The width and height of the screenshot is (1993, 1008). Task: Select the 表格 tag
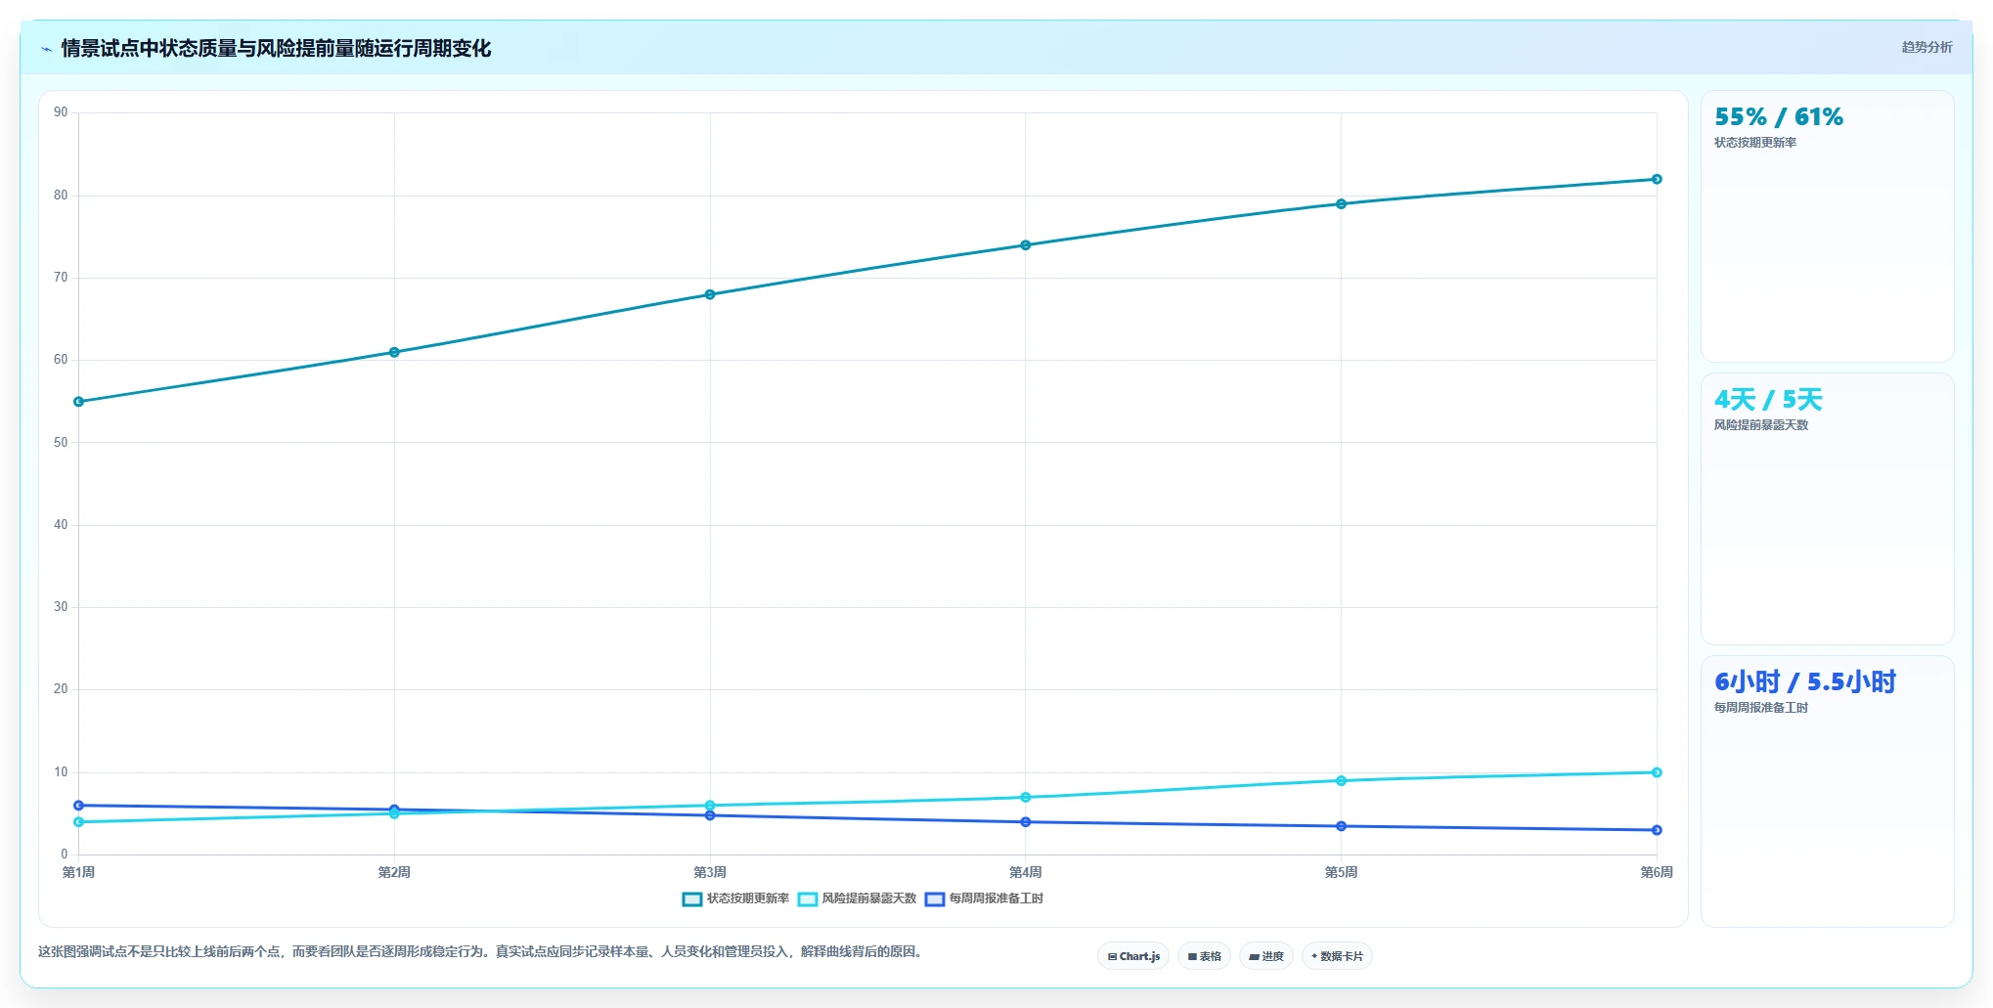point(1204,956)
